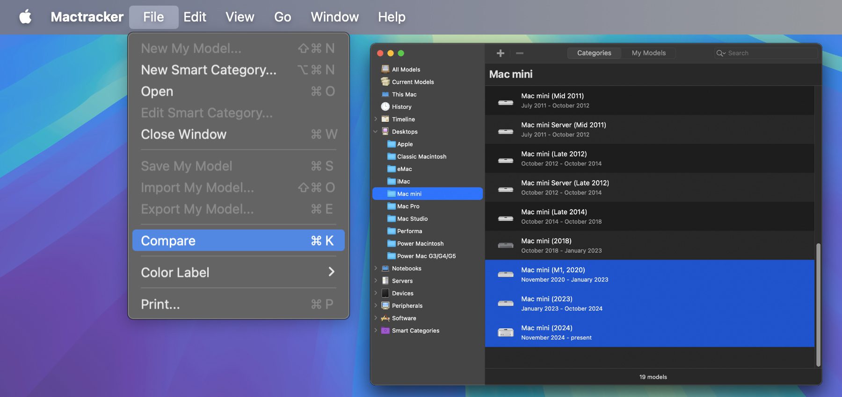Open the Color Label submenu
This screenshot has height=397, width=842.
(x=238, y=272)
